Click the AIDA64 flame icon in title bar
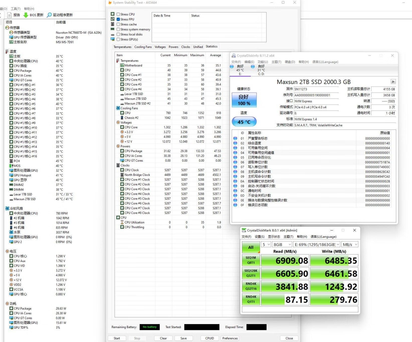 point(110,3)
